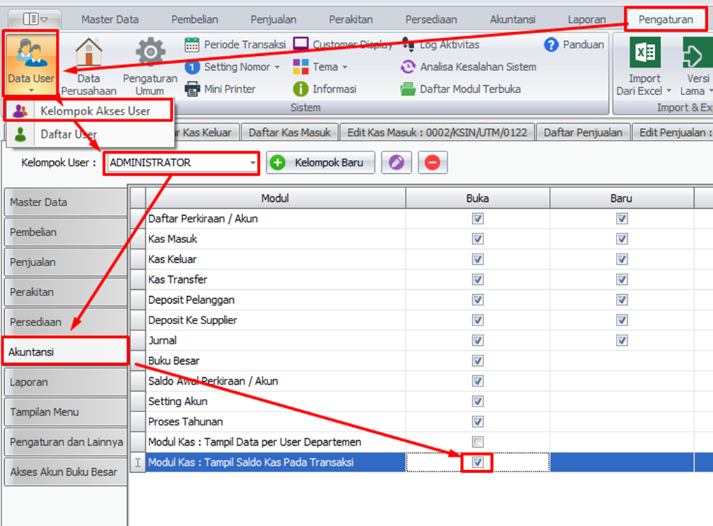This screenshot has height=526, width=713.
Task: Open Data Perusahaan house icon
Action: click(89, 53)
